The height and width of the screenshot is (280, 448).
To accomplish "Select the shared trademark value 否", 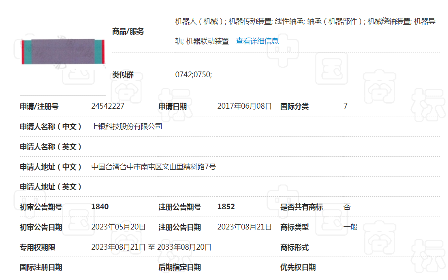I will click(x=347, y=207).
